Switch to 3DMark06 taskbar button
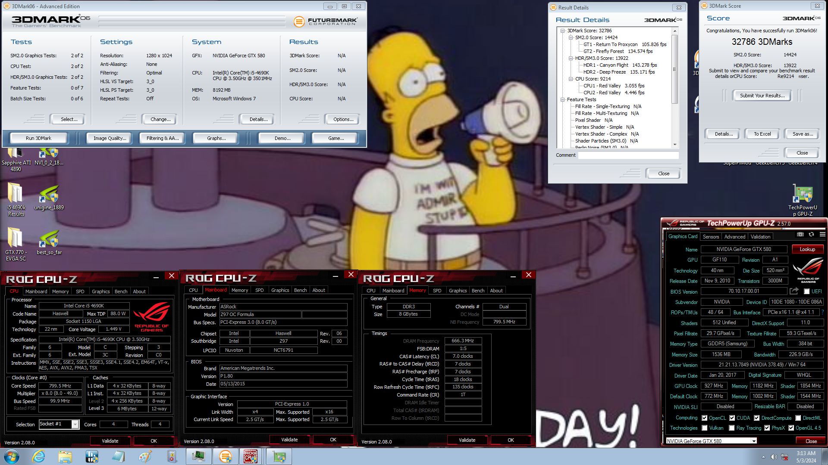Screen dimensions: 828x465 point(225,456)
